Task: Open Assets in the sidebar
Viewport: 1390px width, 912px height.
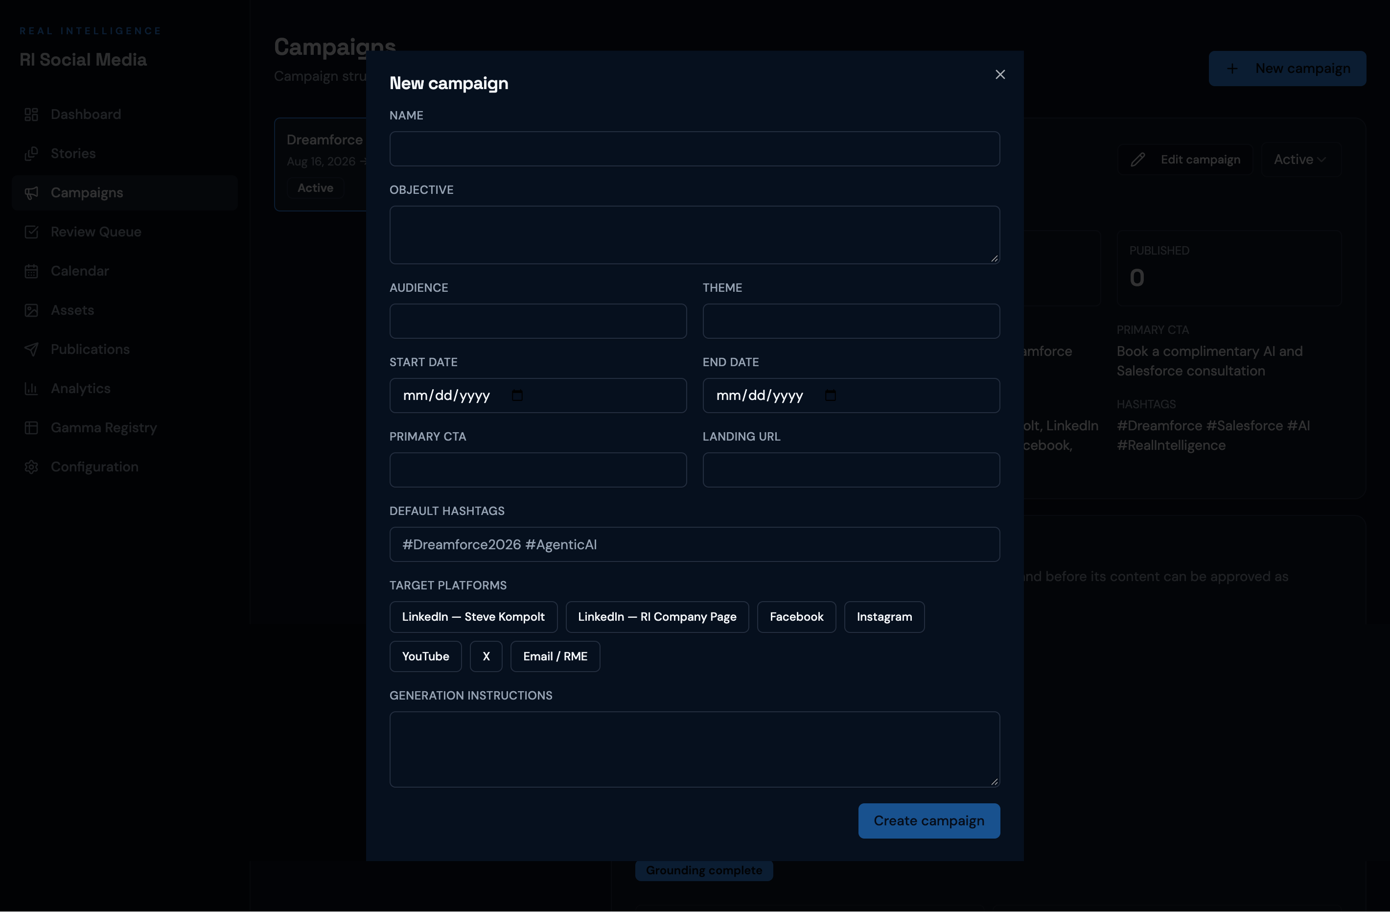Action: tap(124, 310)
